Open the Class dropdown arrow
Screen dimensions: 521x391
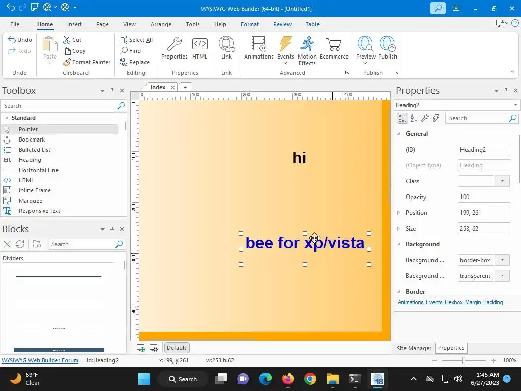[502, 181]
